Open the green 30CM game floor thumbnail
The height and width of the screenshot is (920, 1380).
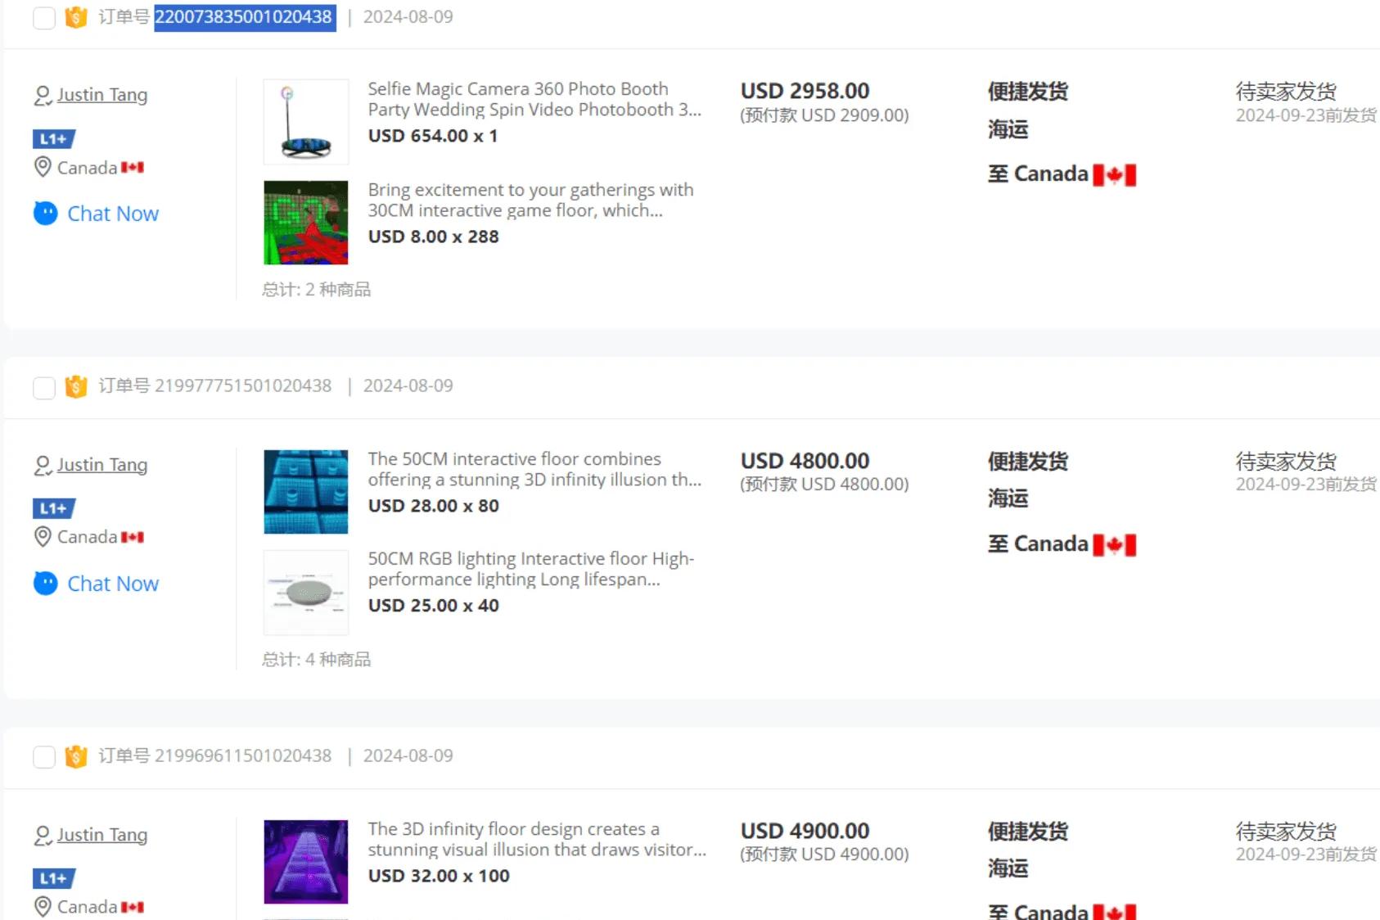coord(306,223)
